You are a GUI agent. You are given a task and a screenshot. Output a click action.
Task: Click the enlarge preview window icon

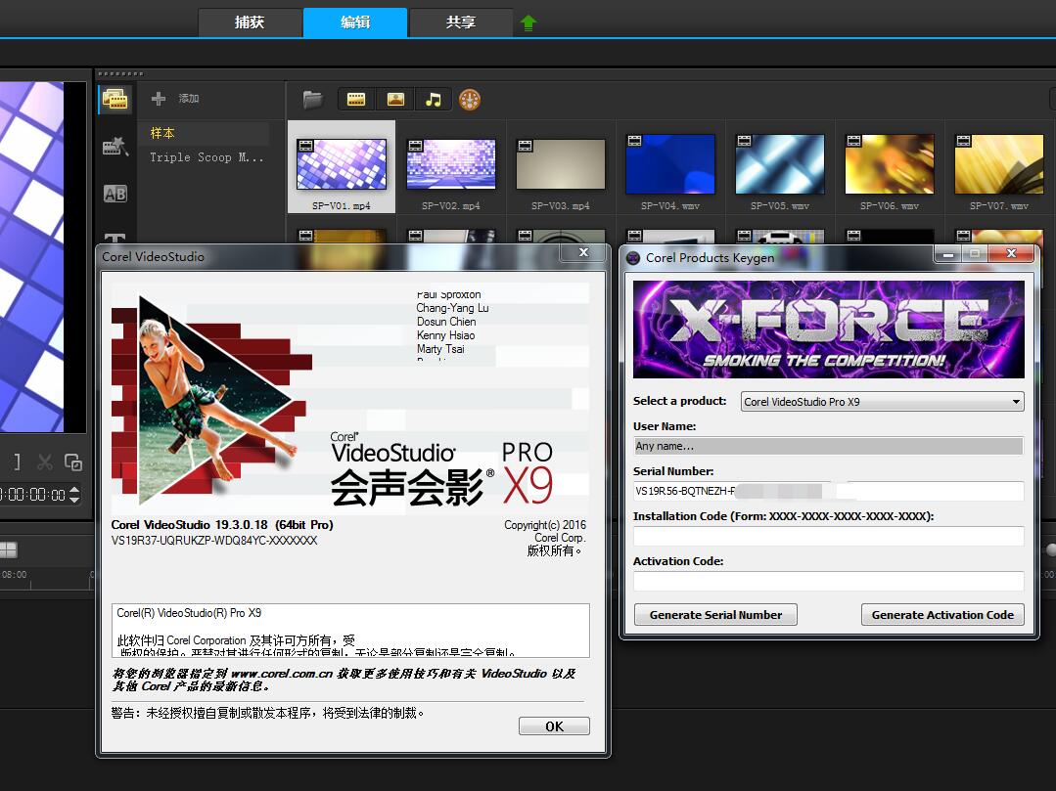[73, 462]
